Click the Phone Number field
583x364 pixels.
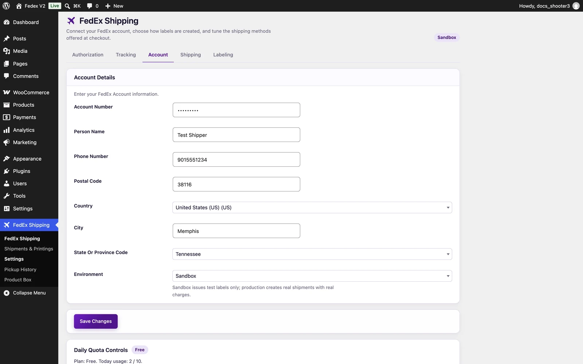tap(236, 159)
